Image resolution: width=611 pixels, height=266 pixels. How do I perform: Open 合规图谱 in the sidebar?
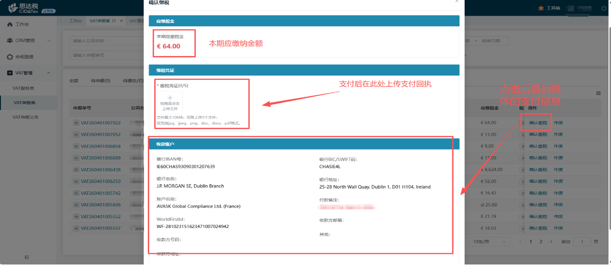coord(24,57)
